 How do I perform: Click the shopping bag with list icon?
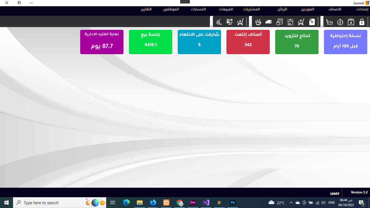point(280,22)
